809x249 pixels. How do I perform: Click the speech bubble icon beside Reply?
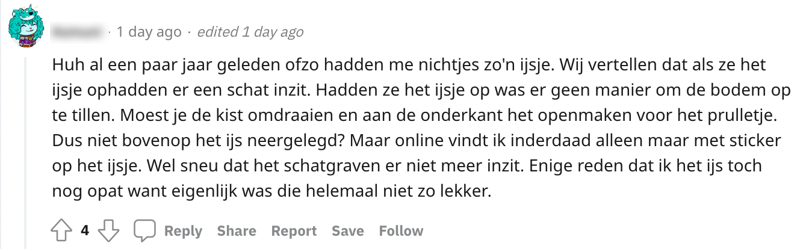tap(144, 231)
